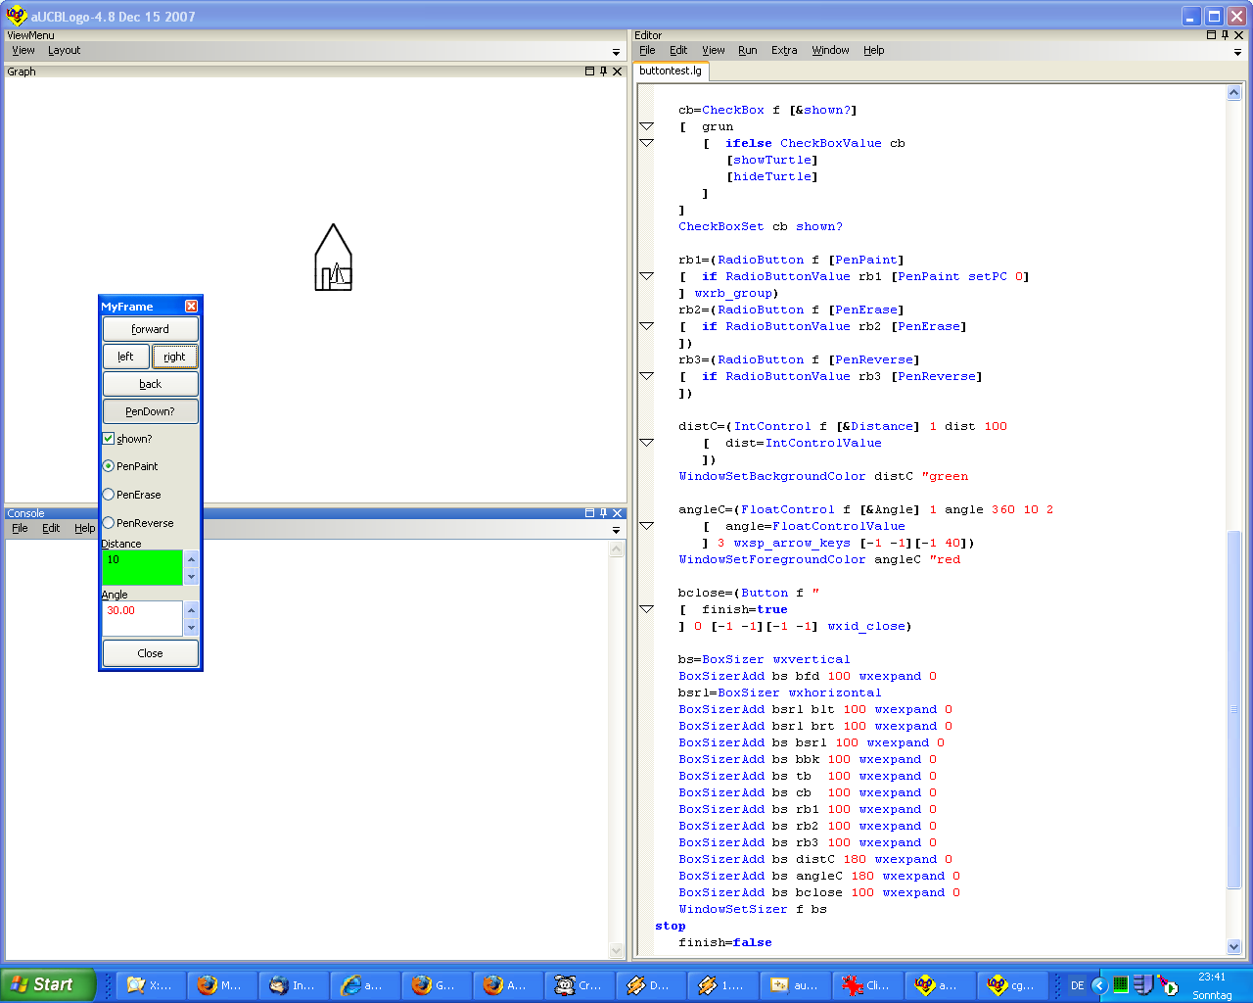Increase the Angle value with up arrow

pyautogui.click(x=191, y=610)
